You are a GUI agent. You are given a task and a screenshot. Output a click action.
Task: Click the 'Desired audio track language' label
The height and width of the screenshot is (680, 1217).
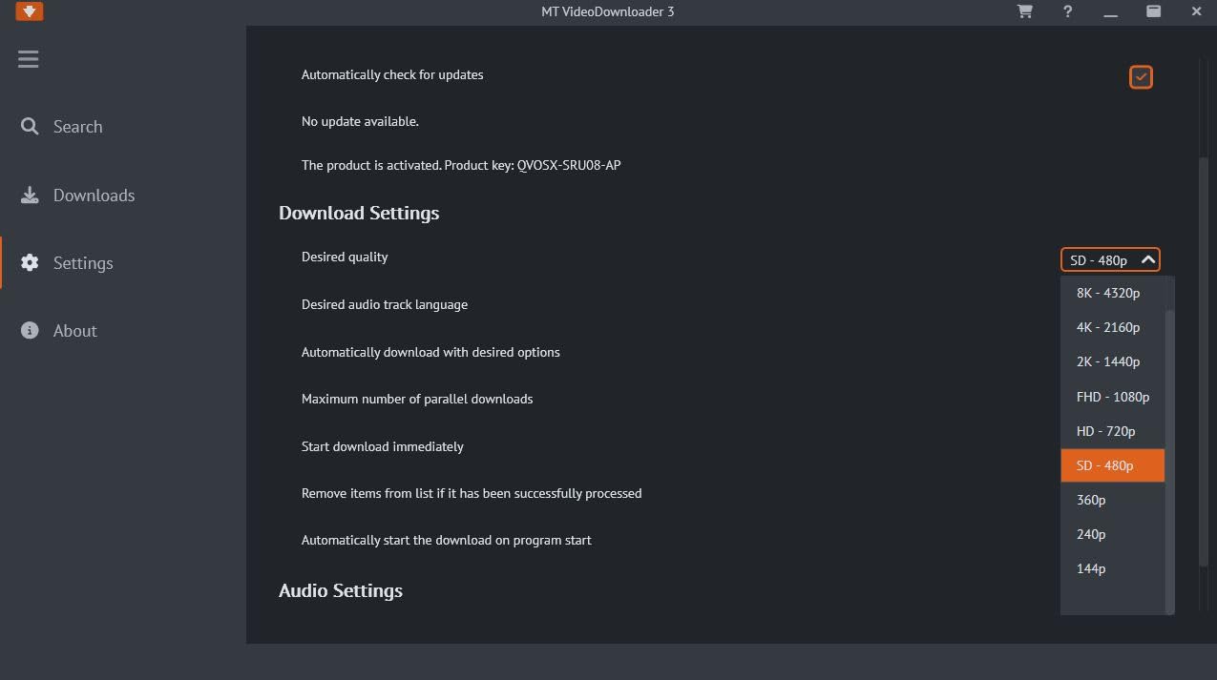pyautogui.click(x=385, y=304)
